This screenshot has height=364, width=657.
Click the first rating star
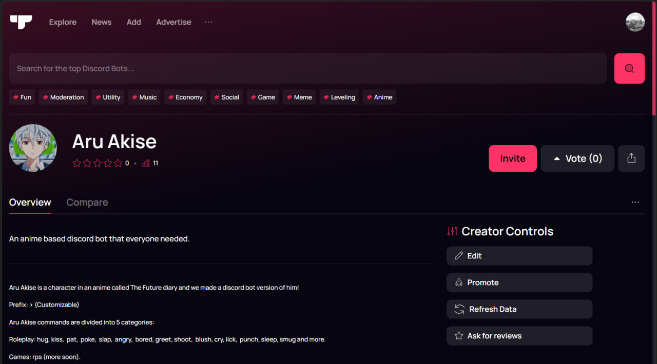[x=77, y=163]
